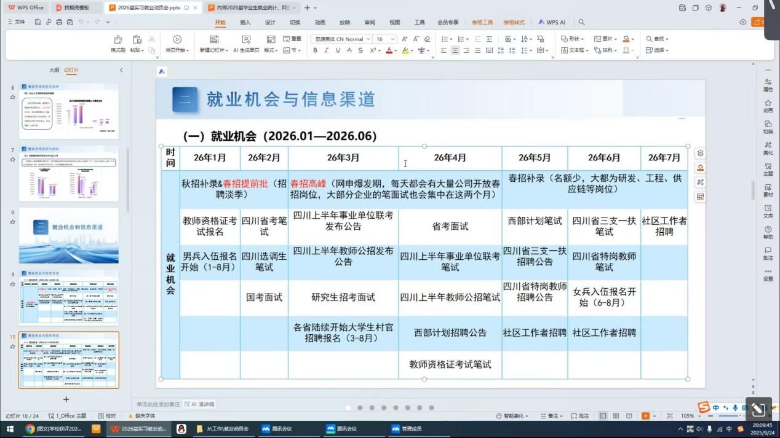780x438 pixels.
Task: Click the 查找 find button
Action: point(657,39)
